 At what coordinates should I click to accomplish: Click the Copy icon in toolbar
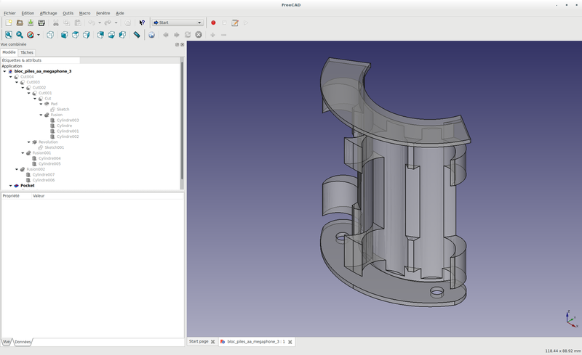(66, 23)
